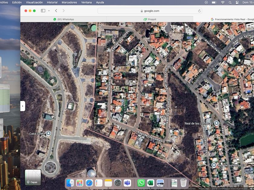The width and height of the screenshot is (254, 190).
Task: Switch to the Proppit tab
Action: point(150,19)
